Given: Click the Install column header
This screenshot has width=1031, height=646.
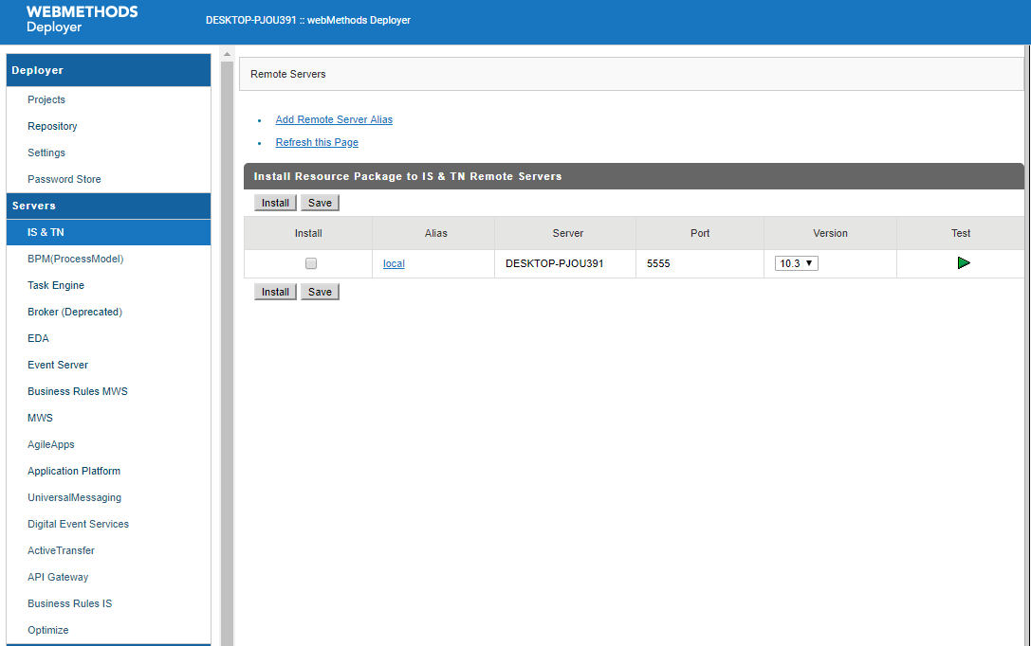Looking at the screenshot, I should click(307, 233).
